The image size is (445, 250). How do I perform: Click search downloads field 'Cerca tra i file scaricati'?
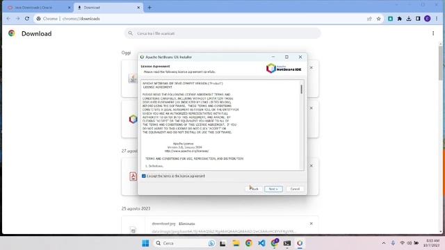click(222, 33)
